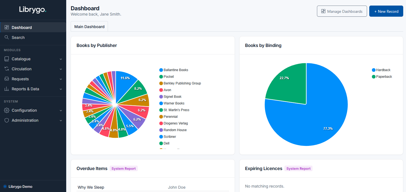Expand the Reports & Data chevron

[x=61, y=89]
